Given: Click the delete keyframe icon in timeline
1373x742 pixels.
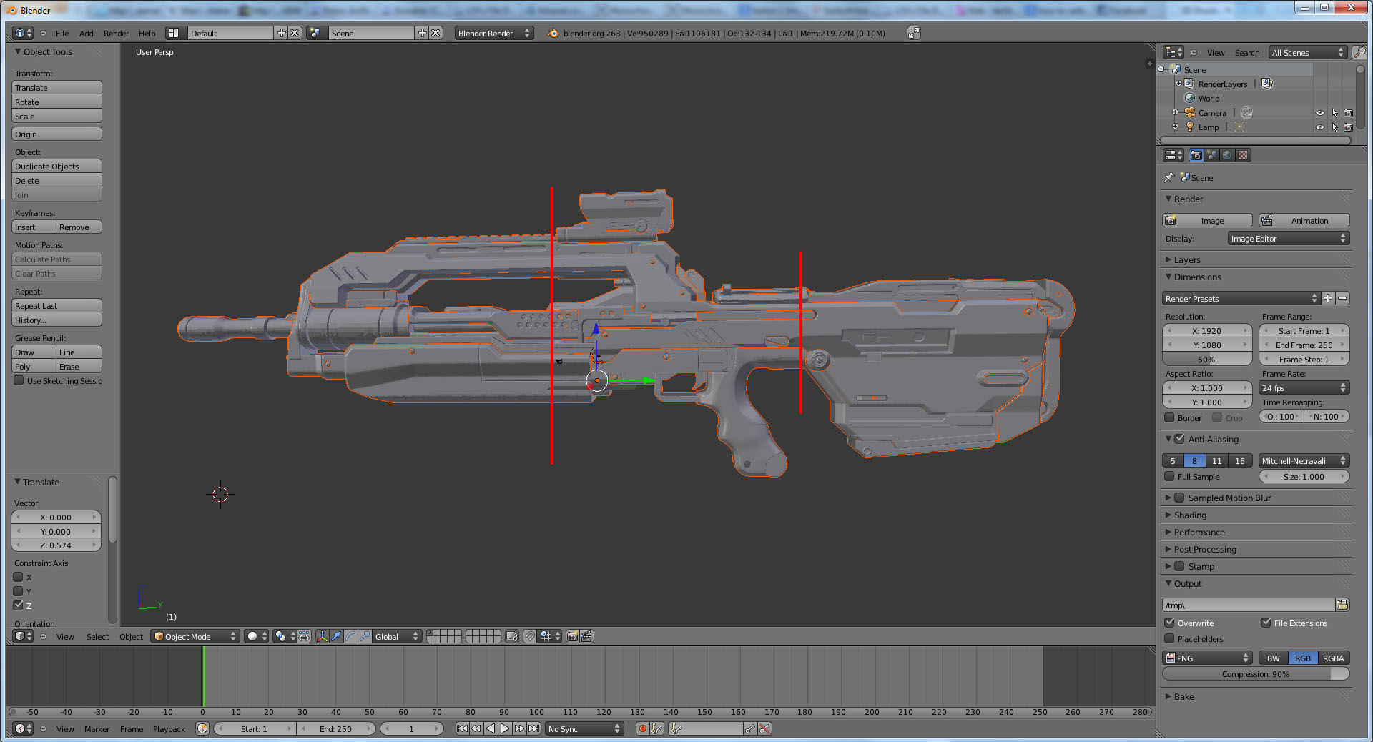Looking at the screenshot, I should [765, 728].
